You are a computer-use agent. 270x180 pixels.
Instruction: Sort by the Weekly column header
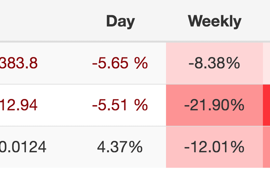pyautogui.click(x=215, y=22)
